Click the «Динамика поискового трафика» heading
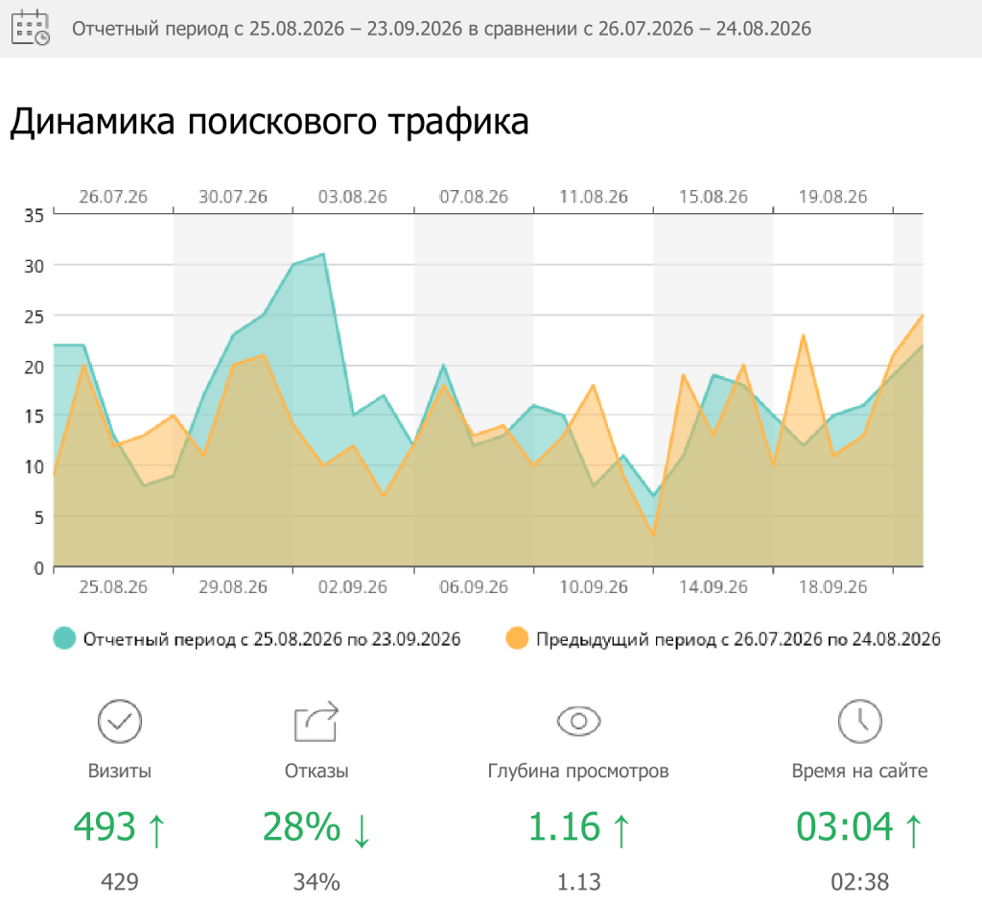Image resolution: width=982 pixels, height=906 pixels. pyautogui.click(x=269, y=121)
